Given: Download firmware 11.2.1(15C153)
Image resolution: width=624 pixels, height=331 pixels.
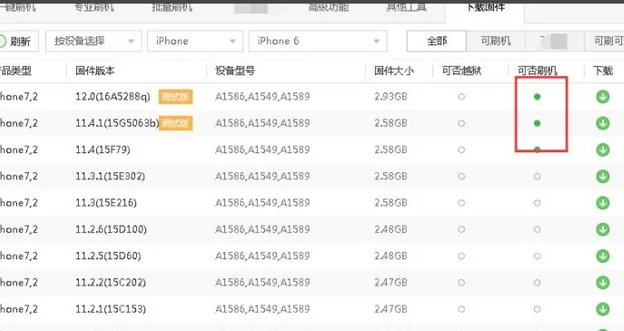Looking at the screenshot, I should point(602,308).
